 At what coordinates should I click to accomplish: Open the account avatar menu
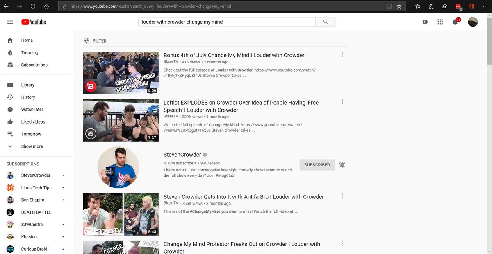tap(473, 22)
